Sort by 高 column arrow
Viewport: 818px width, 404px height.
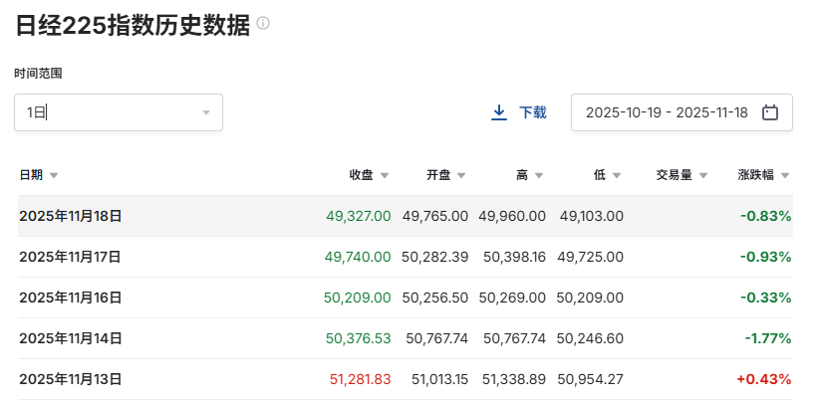(539, 176)
